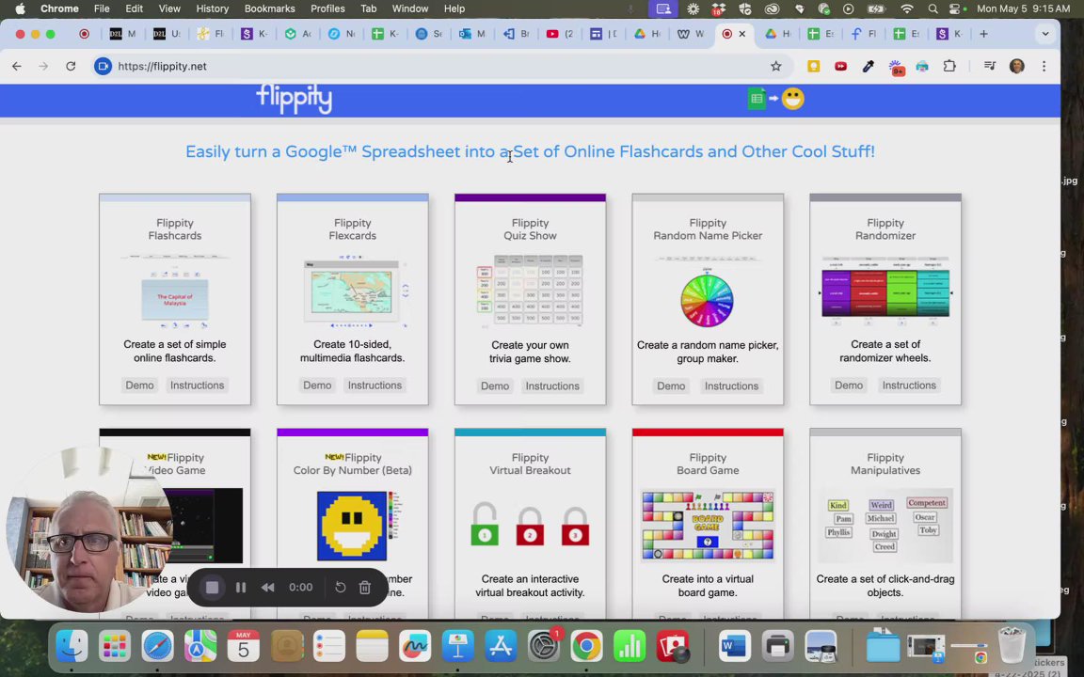Click the Flashcards preview thumbnail
The width and height of the screenshot is (1084, 677).
(175, 291)
